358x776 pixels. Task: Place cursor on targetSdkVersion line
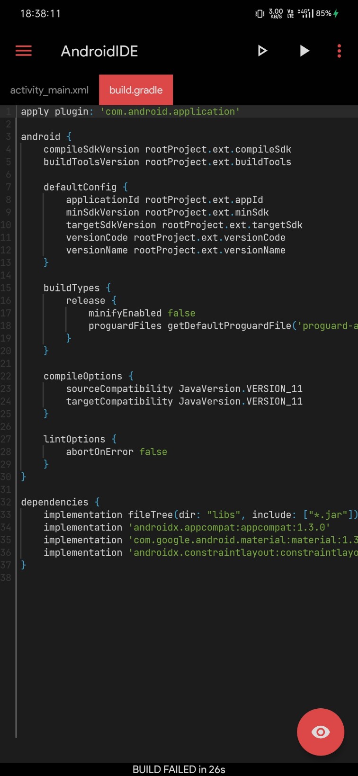(184, 225)
